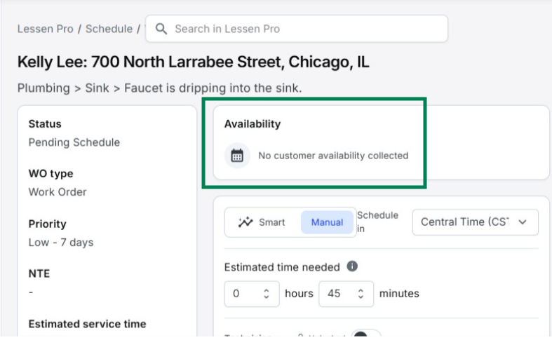
Task: Click the hours stepper arrows
Action: pyautogui.click(x=266, y=294)
